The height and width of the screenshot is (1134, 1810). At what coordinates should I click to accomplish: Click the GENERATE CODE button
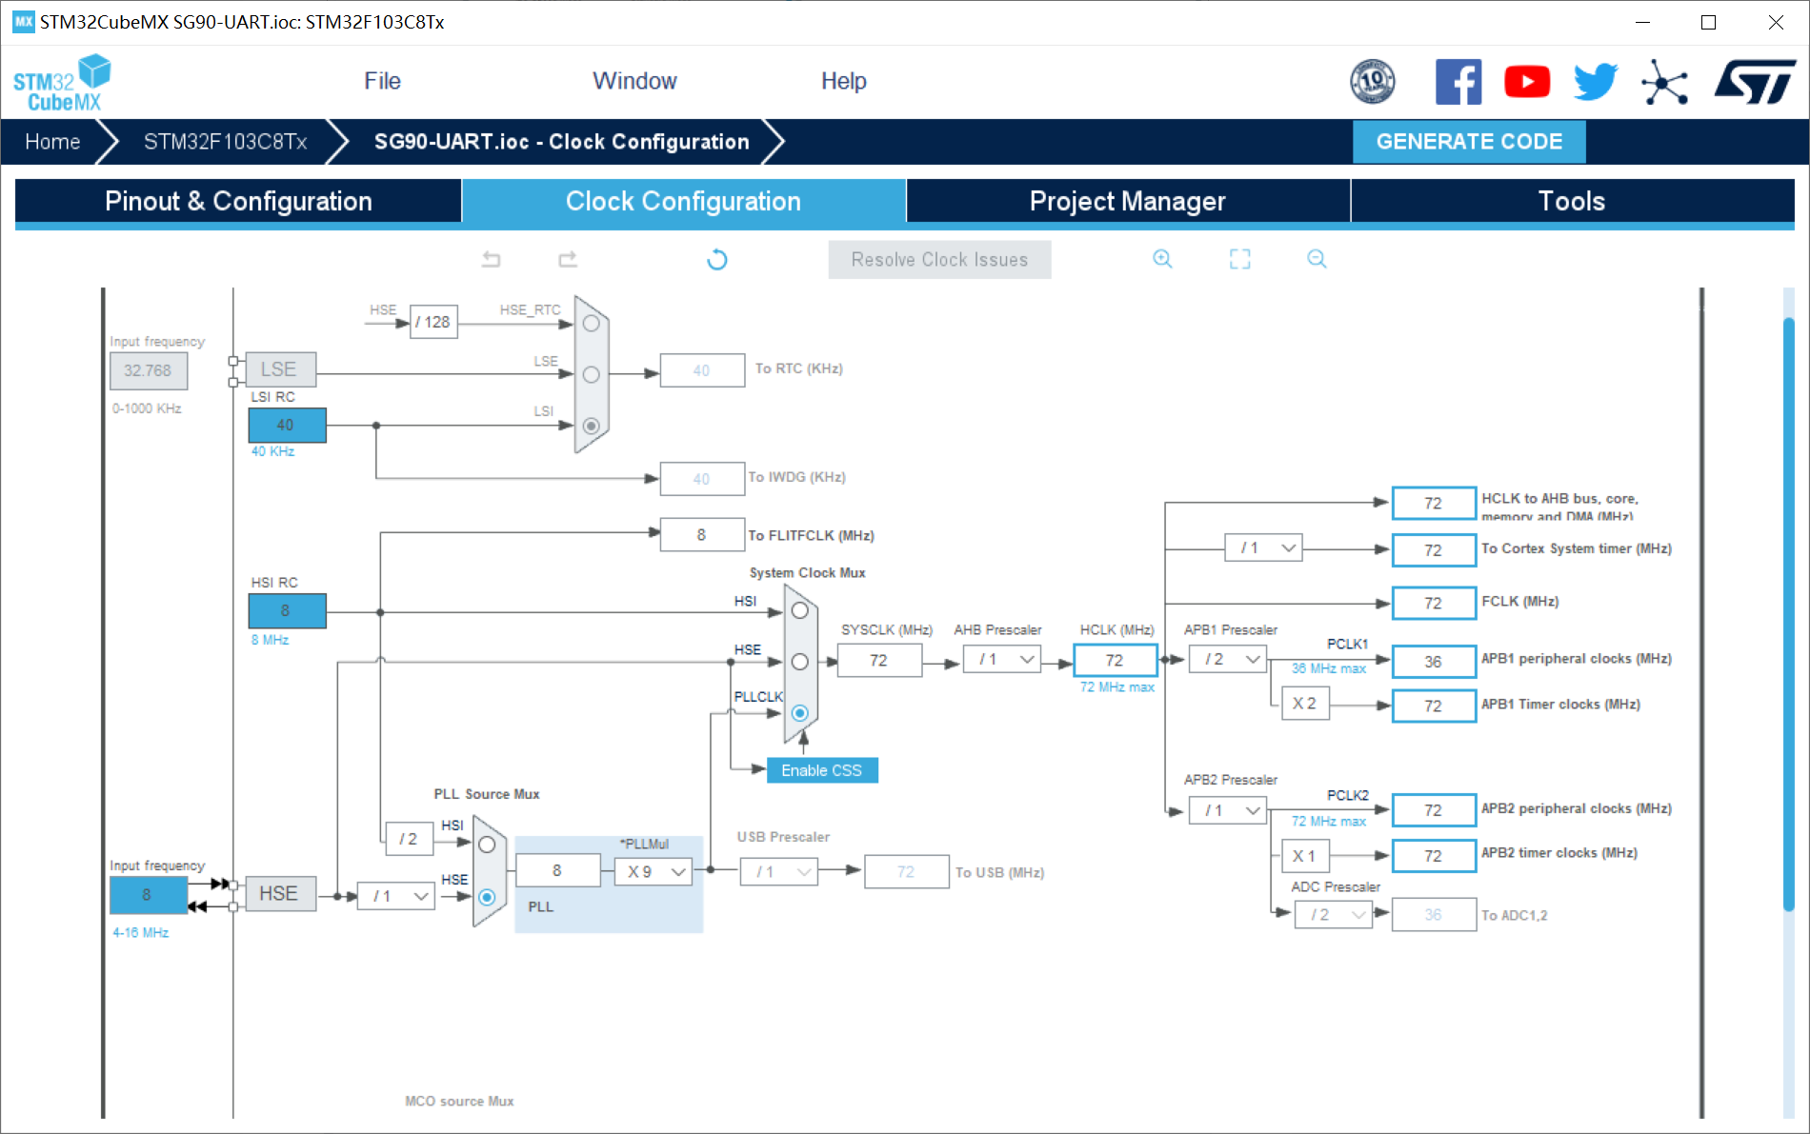1469,142
